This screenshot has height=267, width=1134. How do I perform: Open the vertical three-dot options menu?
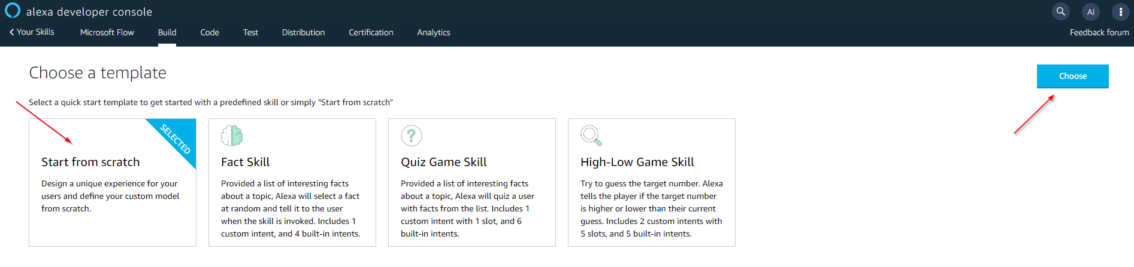click(1120, 11)
